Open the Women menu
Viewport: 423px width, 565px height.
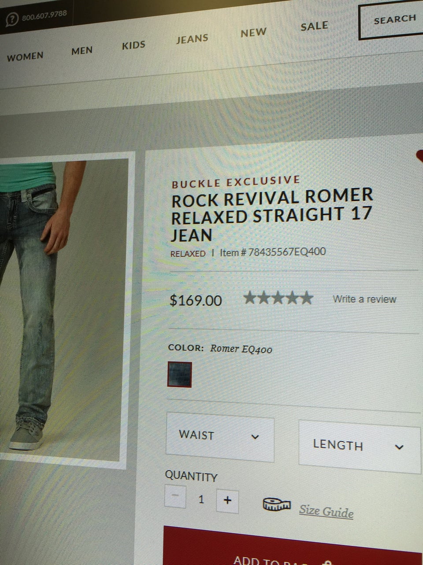click(25, 56)
